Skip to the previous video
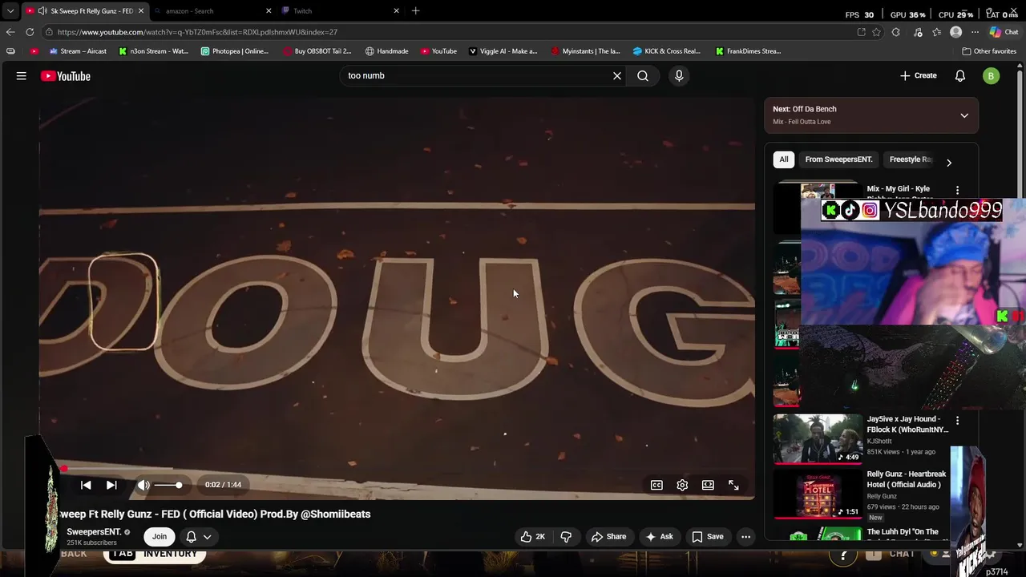Image resolution: width=1026 pixels, height=577 pixels. [x=86, y=485]
